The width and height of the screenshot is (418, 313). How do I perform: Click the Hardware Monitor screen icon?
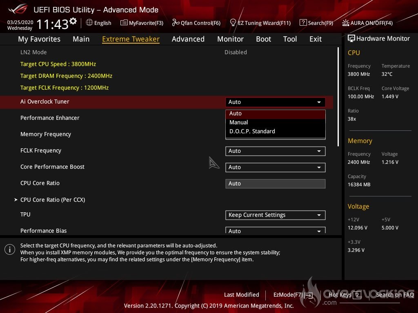click(351, 38)
